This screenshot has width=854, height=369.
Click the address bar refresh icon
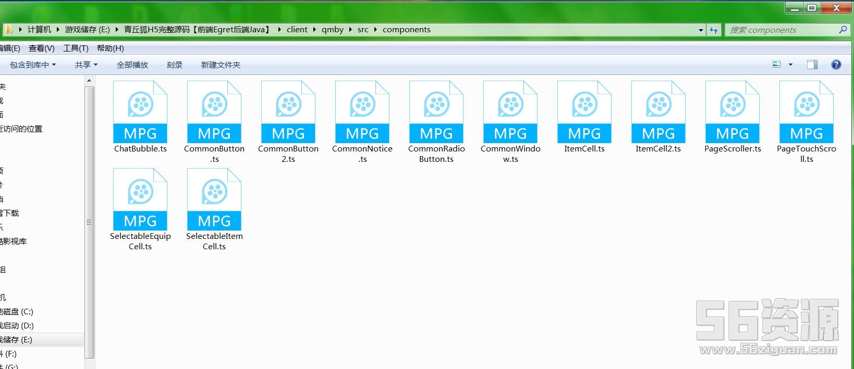click(x=713, y=30)
